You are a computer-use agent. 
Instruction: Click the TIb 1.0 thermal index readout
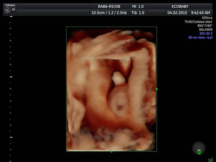138,13
